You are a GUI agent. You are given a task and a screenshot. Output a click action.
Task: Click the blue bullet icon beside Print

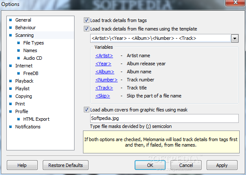[x=11, y=104]
